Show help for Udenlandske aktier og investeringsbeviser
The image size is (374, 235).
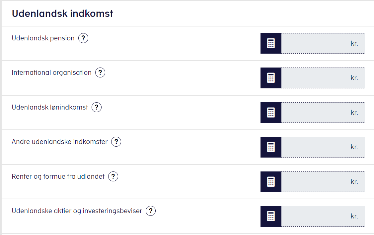point(151,211)
